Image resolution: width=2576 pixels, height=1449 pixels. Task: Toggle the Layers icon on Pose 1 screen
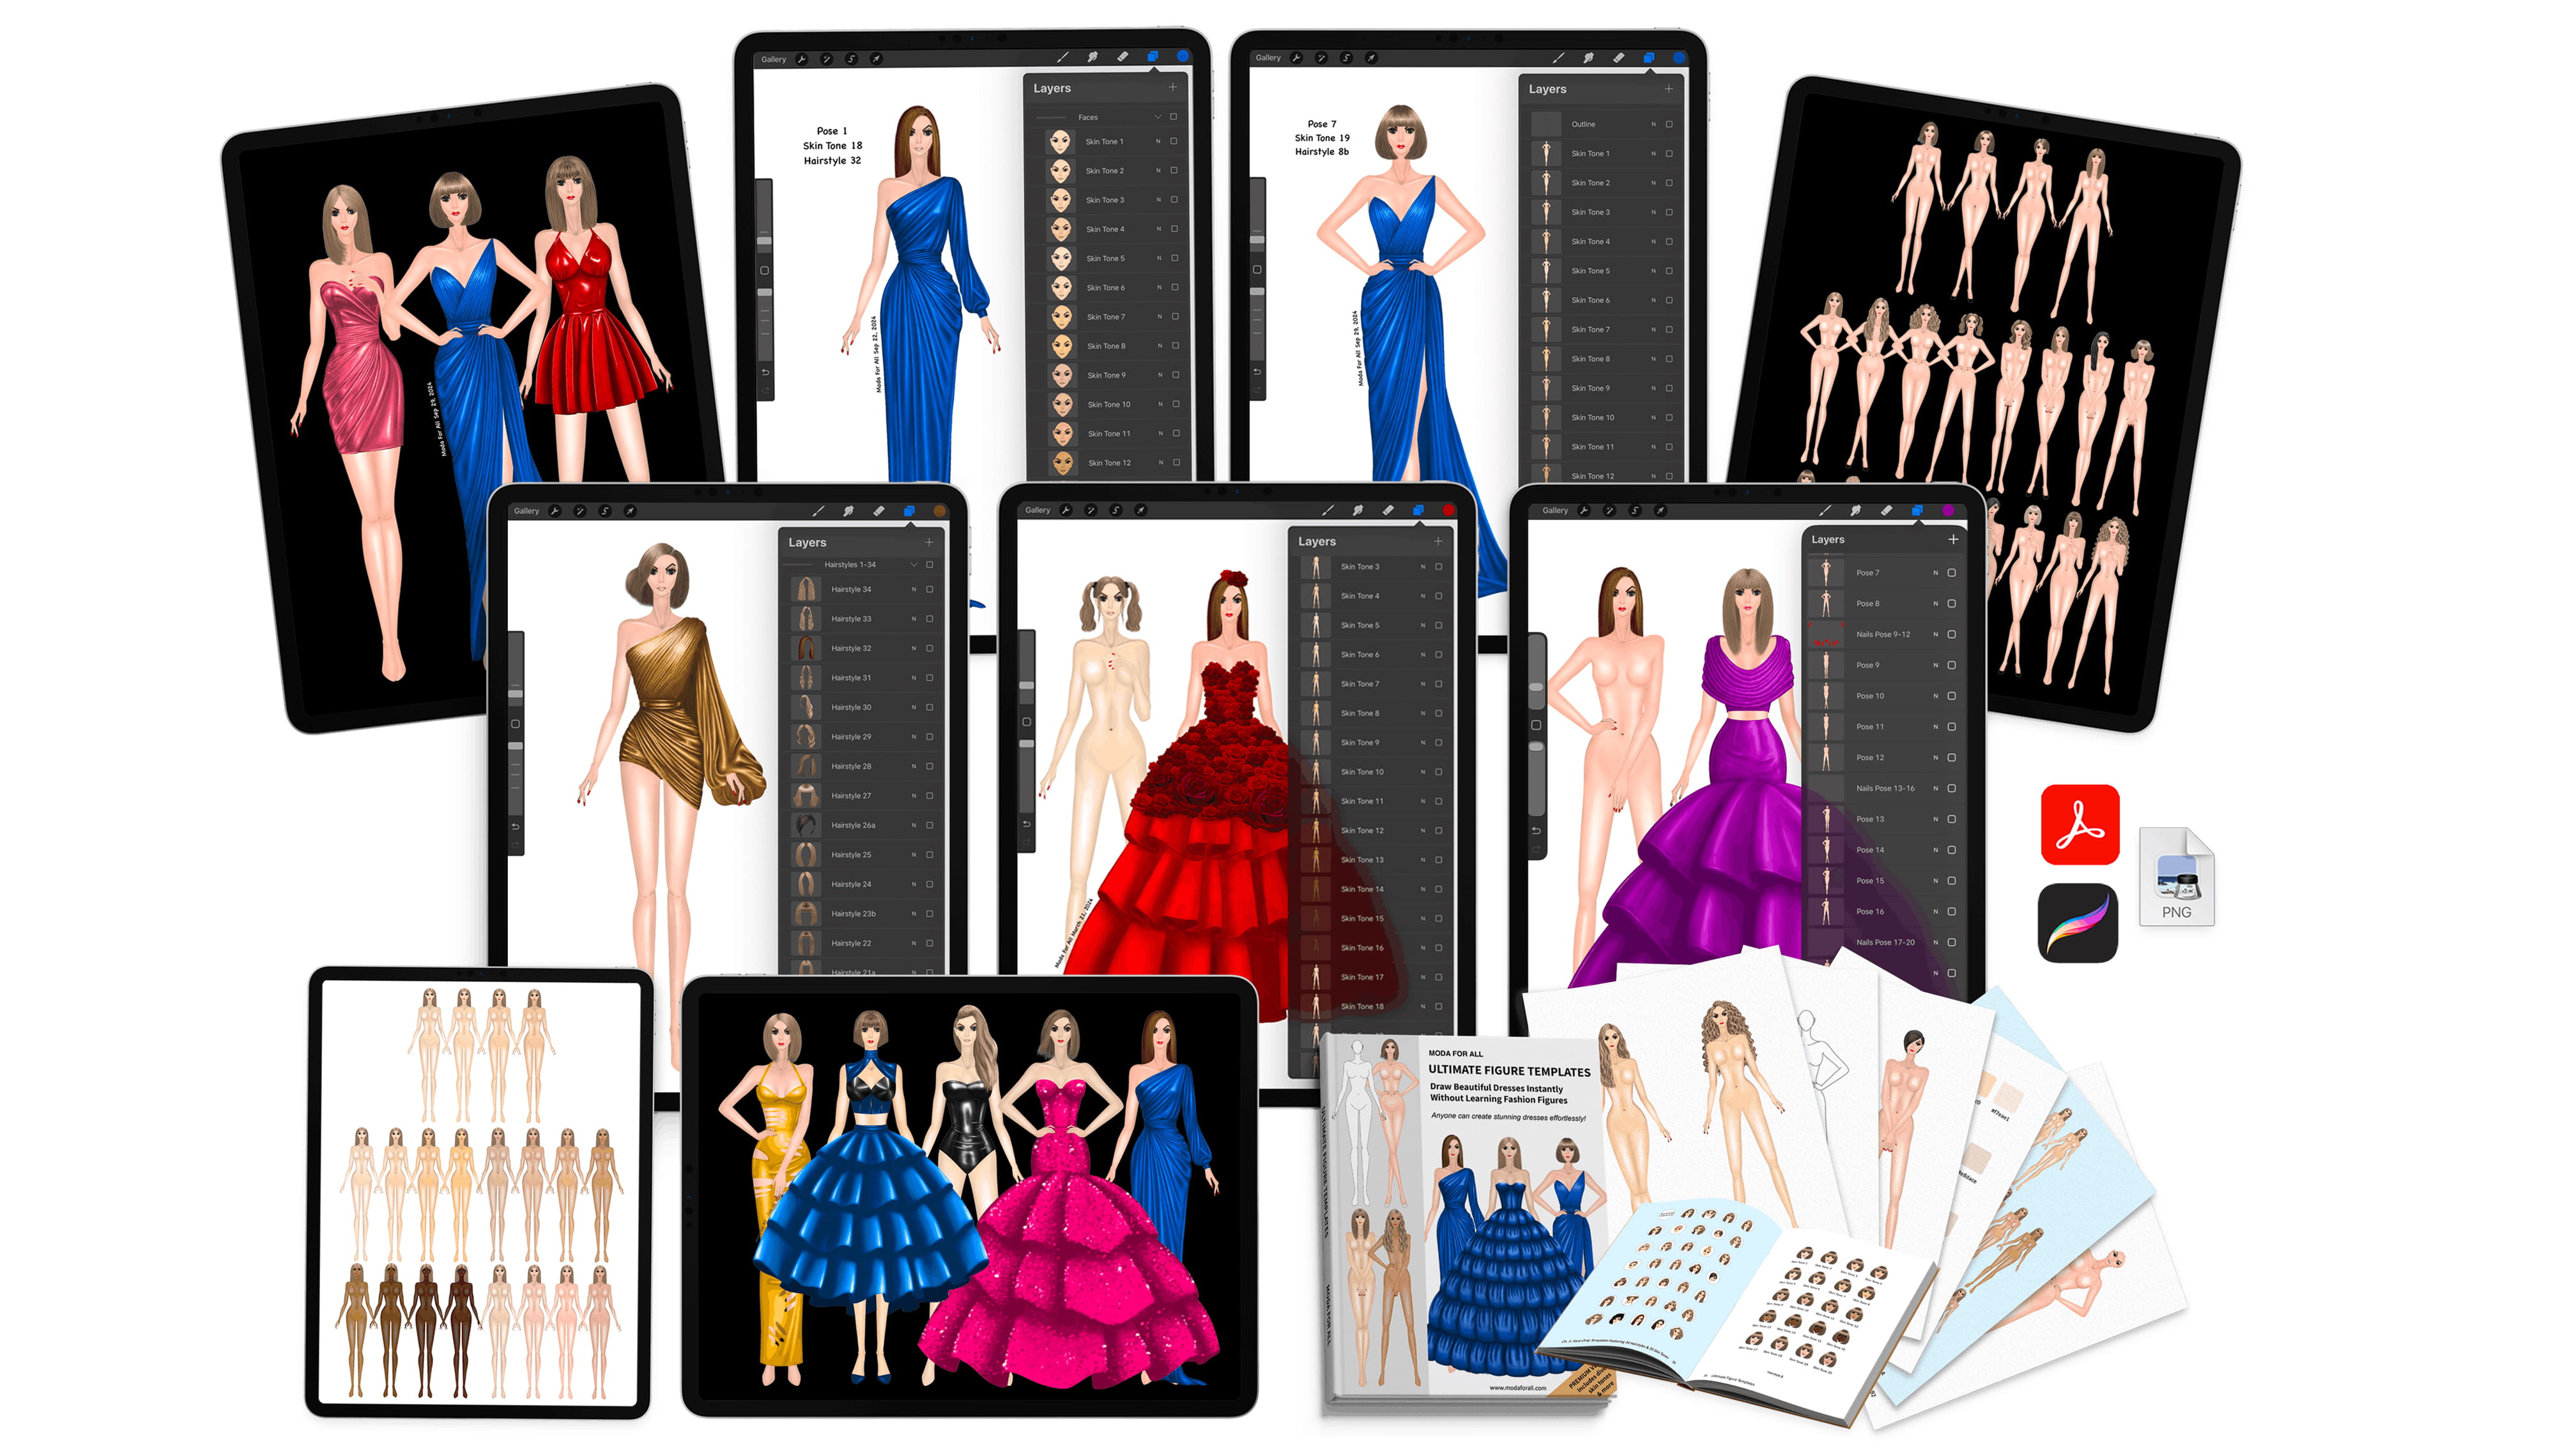click(x=1153, y=58)
